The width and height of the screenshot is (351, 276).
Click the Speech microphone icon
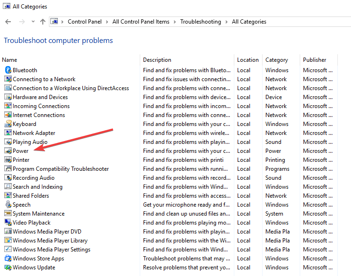point(8,205)
